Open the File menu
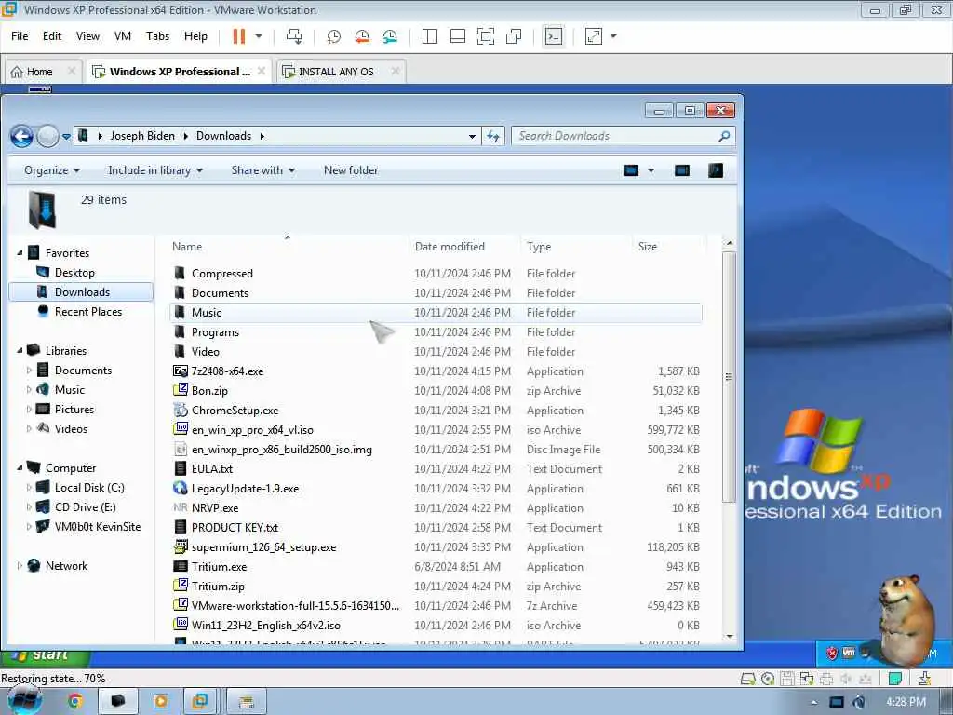 [x=20, y=36]
